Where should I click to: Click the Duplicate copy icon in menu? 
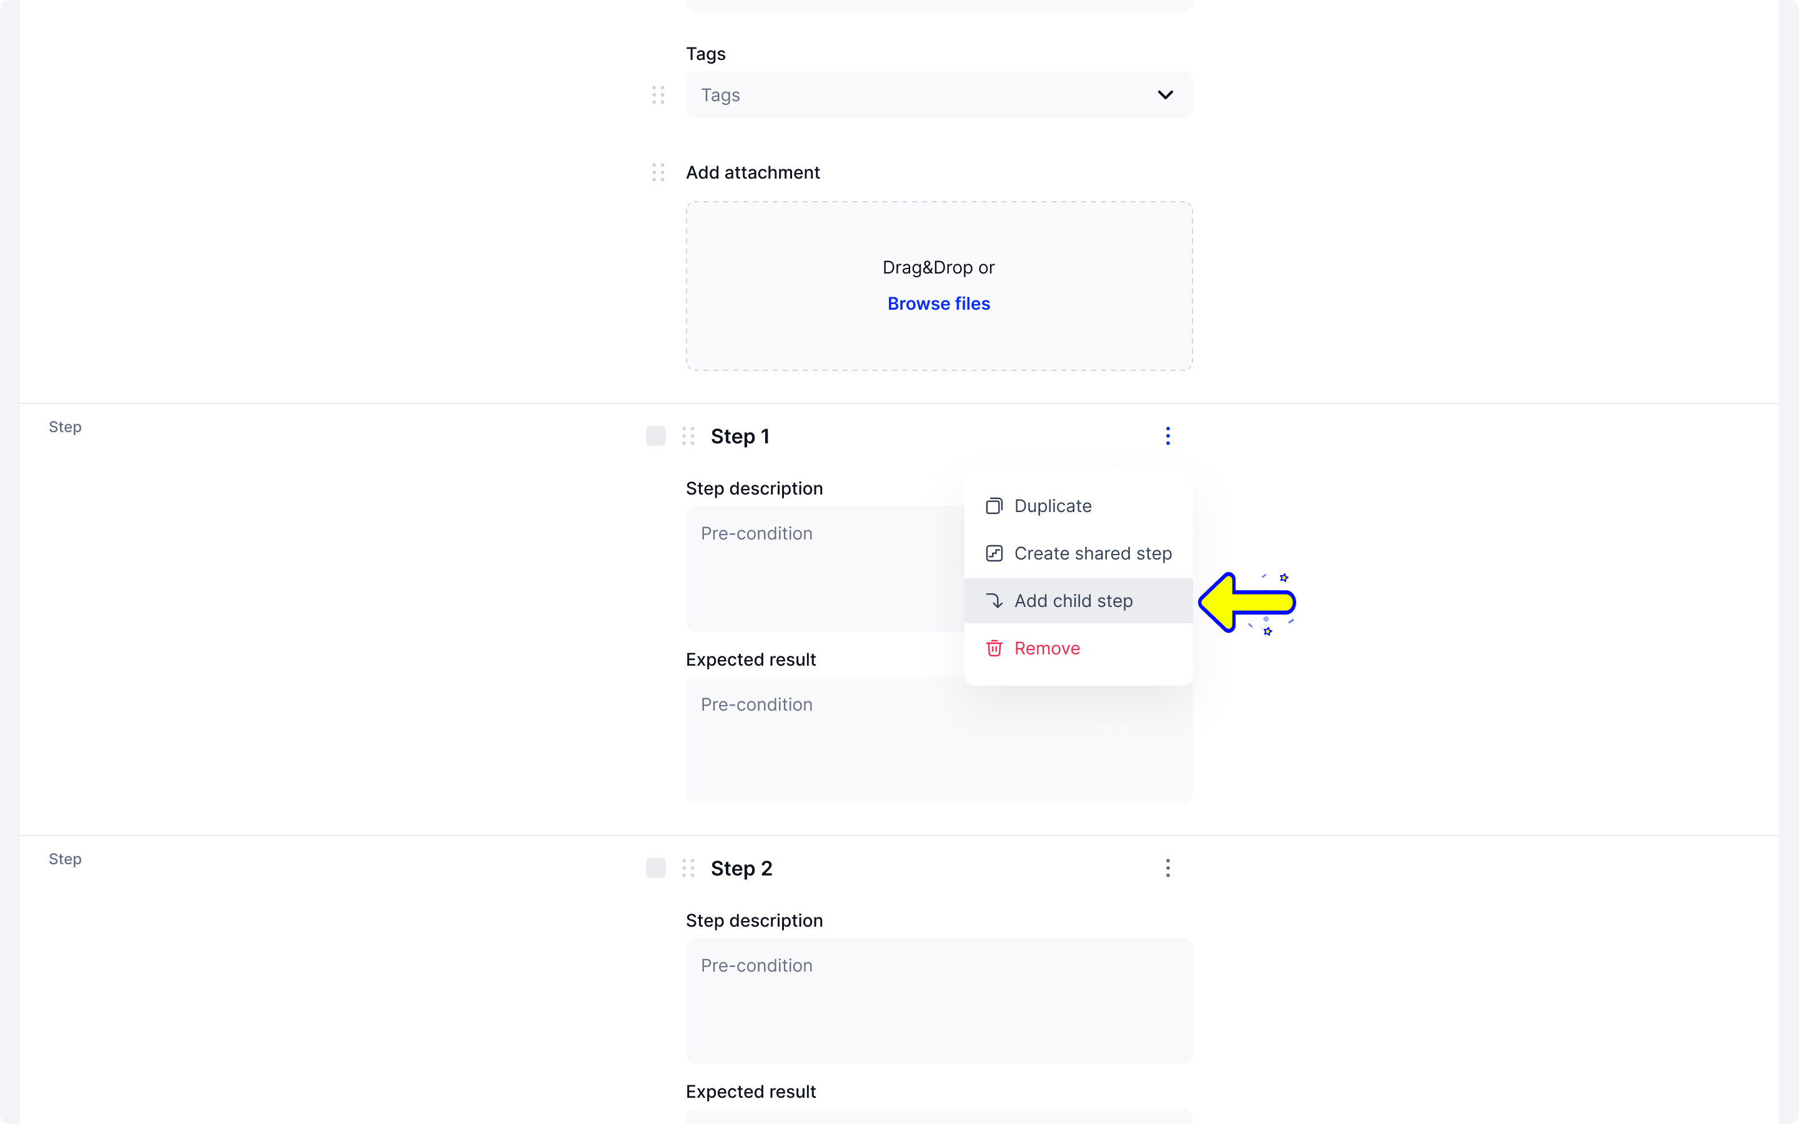point(994,506)
